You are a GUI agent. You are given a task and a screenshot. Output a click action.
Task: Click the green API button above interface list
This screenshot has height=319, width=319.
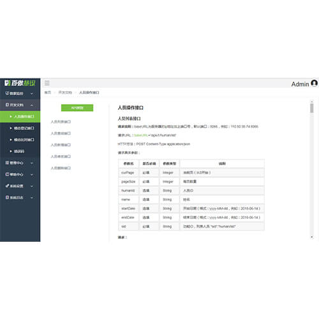tap(77, 108)
